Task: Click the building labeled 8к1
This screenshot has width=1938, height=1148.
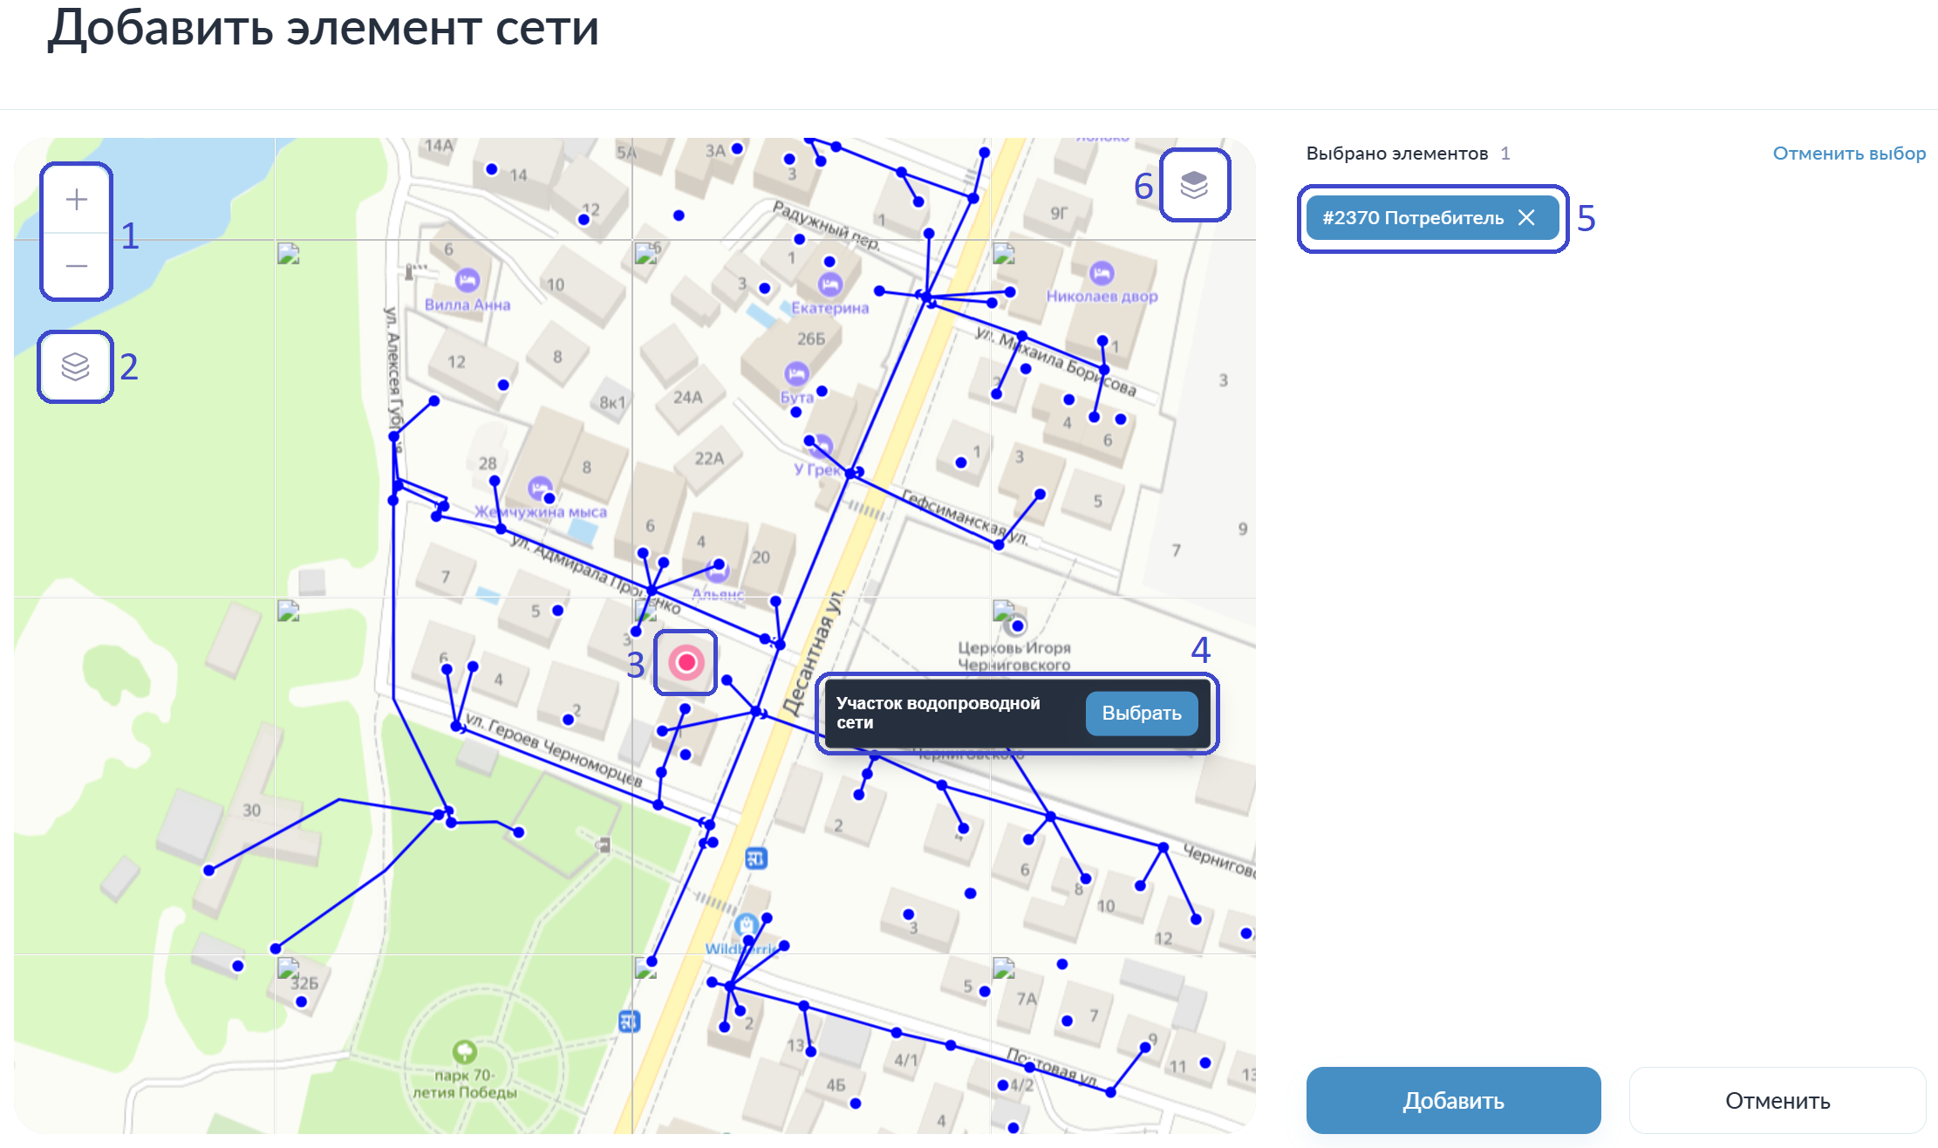Action: pyautogui.click(x=612, y=402)
